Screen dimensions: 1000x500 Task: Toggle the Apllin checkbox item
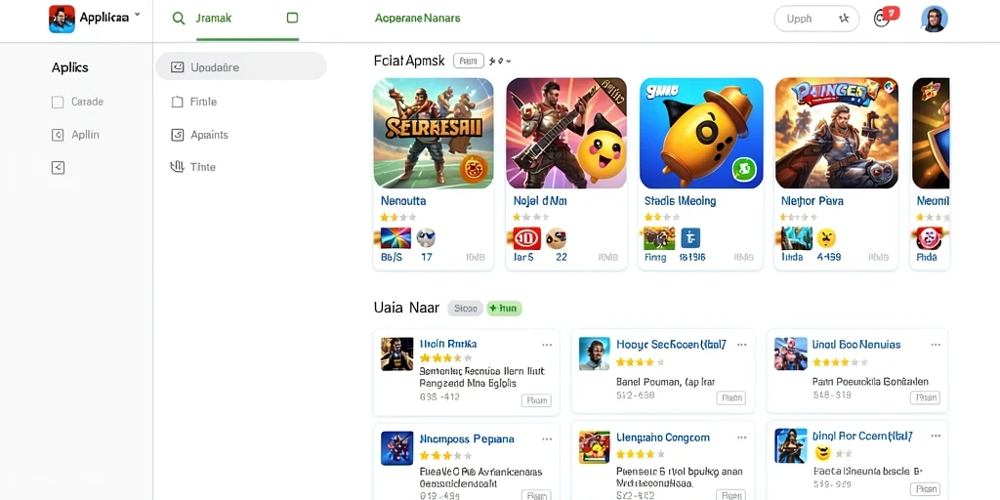pyautogui.click(x=58, y=135)
